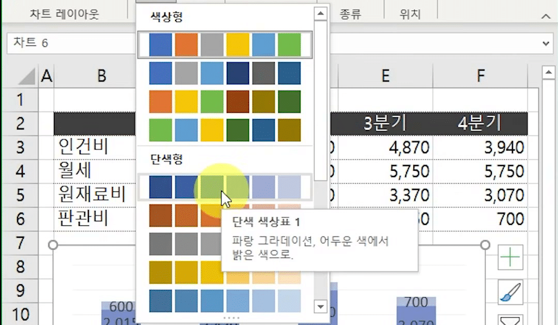This screenshot has height=325, width=558.
Task: Open the Chart Elements plus button
Action: [510, 257]
